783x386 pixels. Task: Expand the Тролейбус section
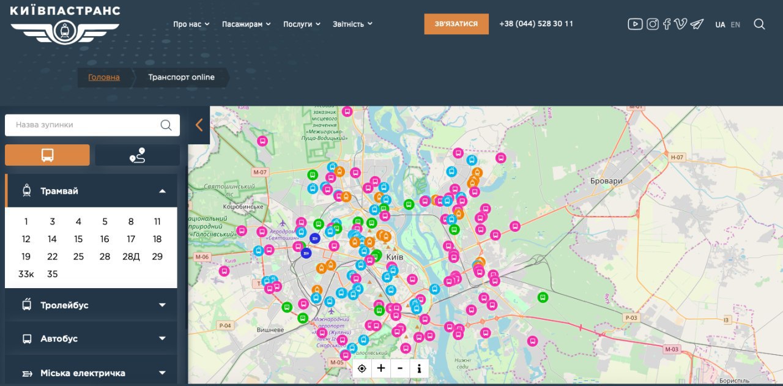(92, 305)
